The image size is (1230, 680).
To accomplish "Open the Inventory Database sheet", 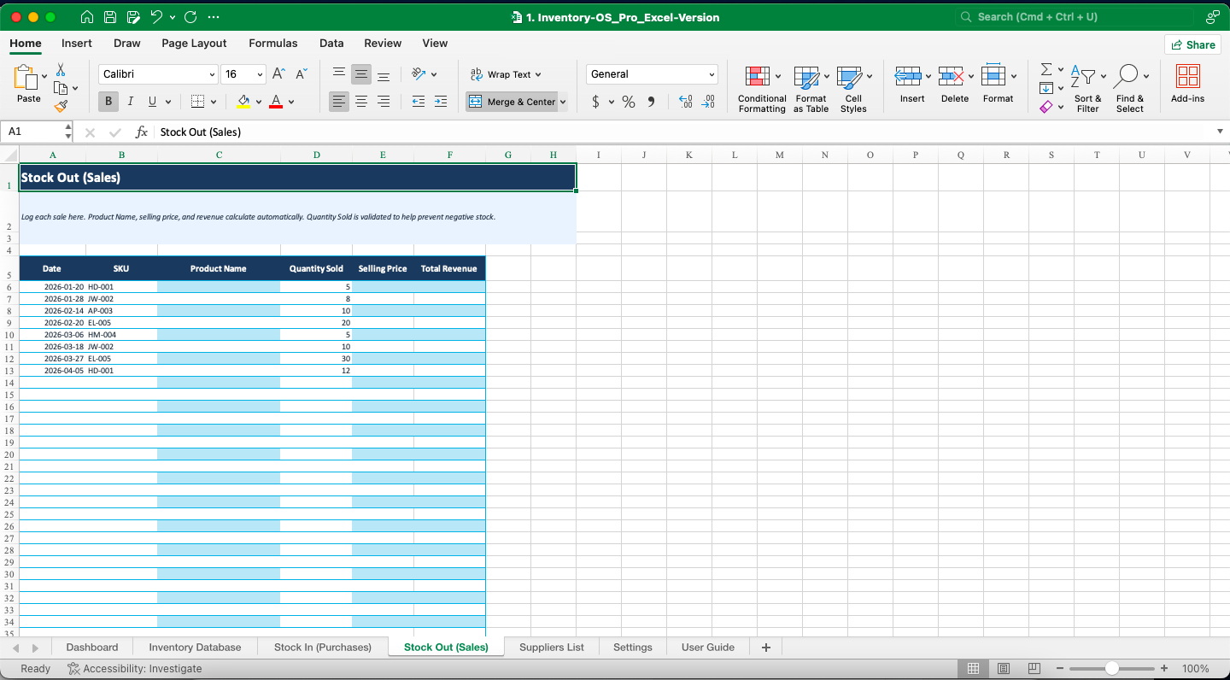I will coord(194,647).
